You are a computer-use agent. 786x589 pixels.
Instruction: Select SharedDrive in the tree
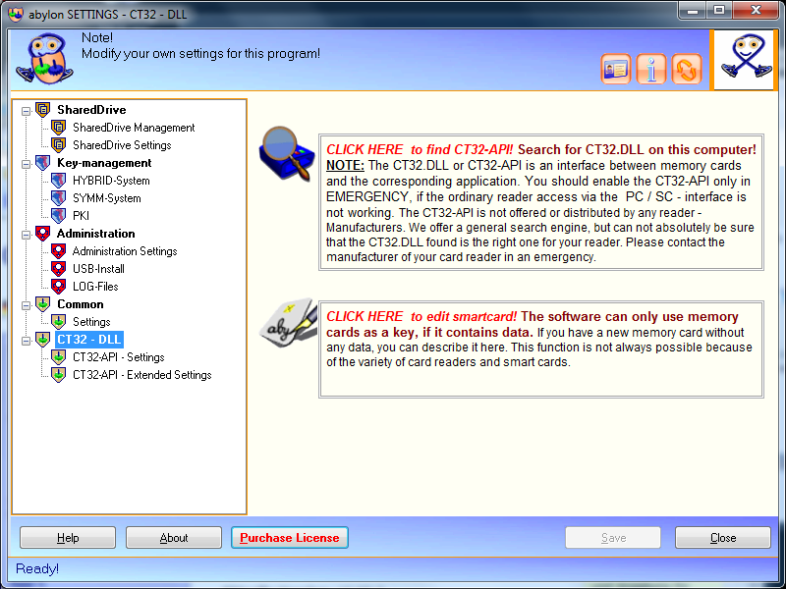click(91, 110)
